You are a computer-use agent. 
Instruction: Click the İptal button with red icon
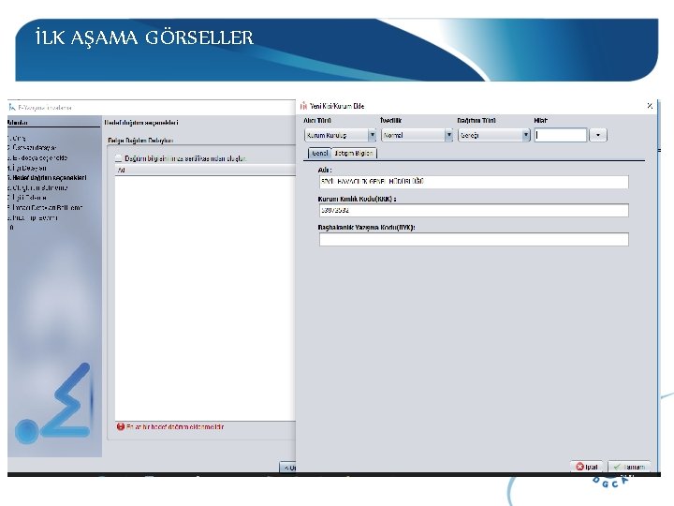coord(587,467)
